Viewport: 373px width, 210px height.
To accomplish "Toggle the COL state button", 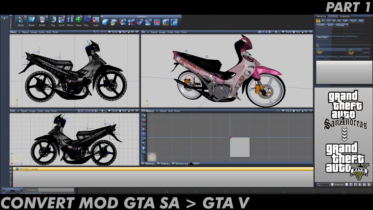I will (x=345, y=21).
